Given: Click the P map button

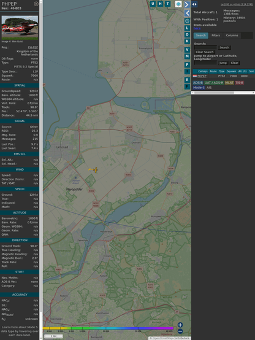Looking at the screenshot, I should point(187,64).
